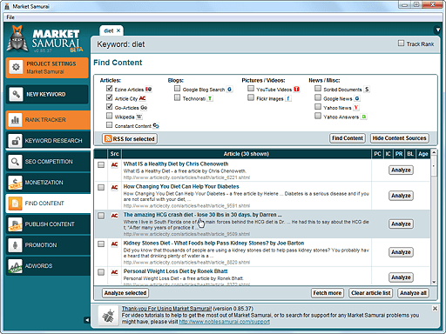The width and height of the screenshot is (446, 334).
Task: Click the Flickr Images icon
Action: [x=288, y=98]
